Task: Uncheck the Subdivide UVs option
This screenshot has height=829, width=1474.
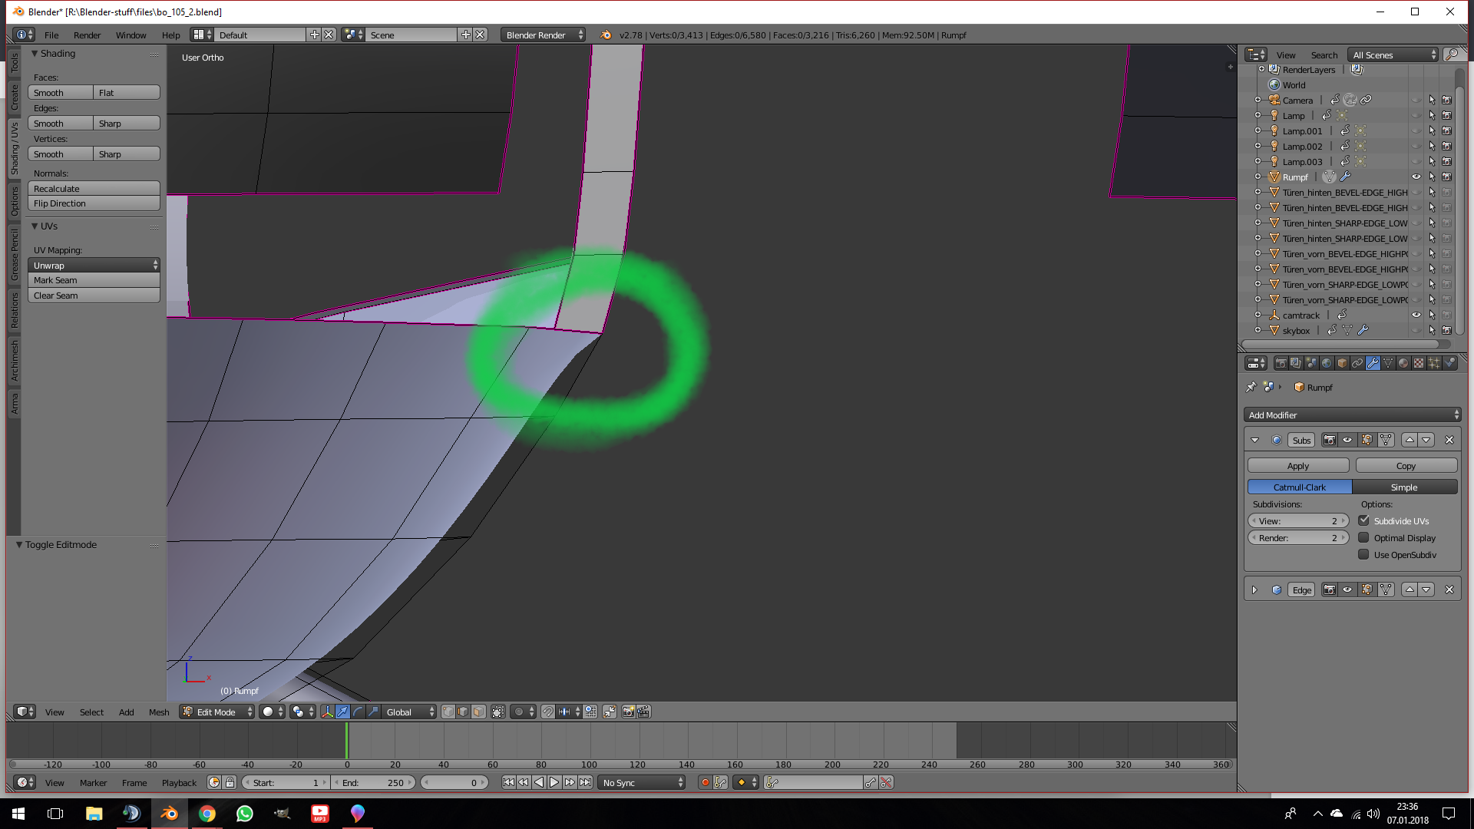Action: click(1363, 521)
